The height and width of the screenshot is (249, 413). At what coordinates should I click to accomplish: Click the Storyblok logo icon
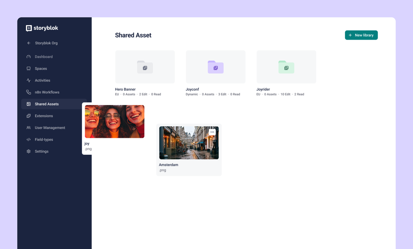click(29, 28)
